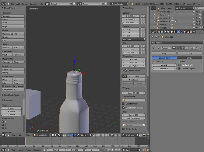Click the Duplicate Objects button
This screenshot has height=152, width=204.
click(x=13, y=34)
